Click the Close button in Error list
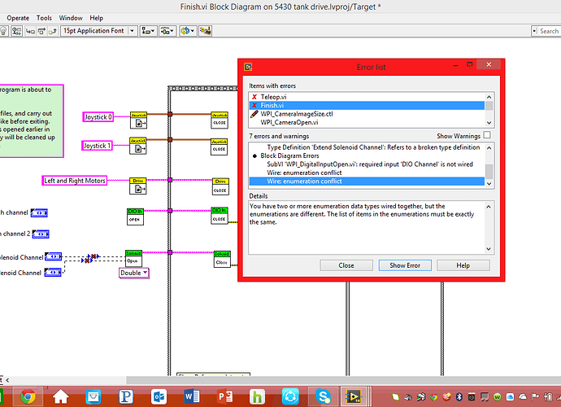 pyautogui.click(x=346, y=265)
